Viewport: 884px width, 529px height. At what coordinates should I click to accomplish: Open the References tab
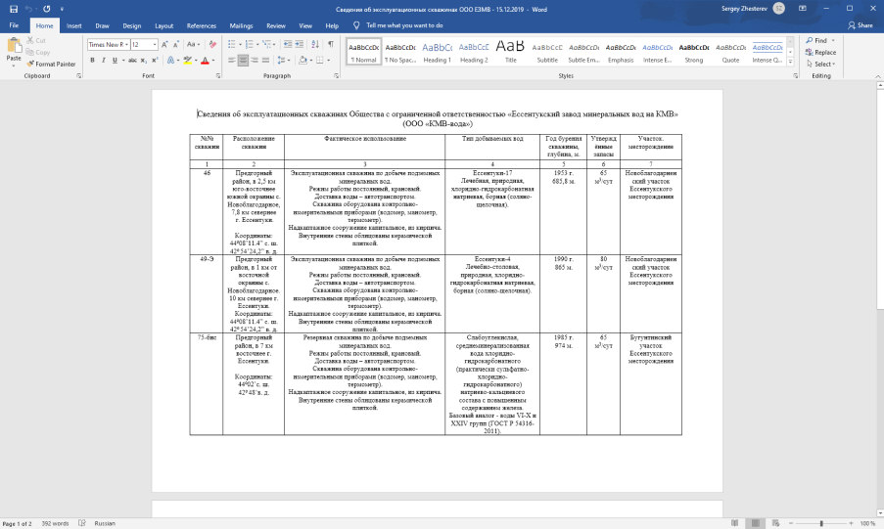click(202, 26)
